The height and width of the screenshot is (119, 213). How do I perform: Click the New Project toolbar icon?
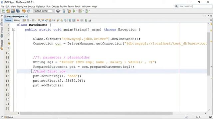tap(8, 11)
